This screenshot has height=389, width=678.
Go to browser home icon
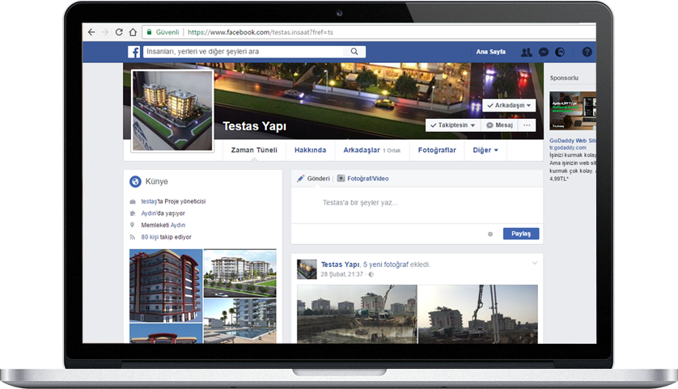tap(133, 32)
